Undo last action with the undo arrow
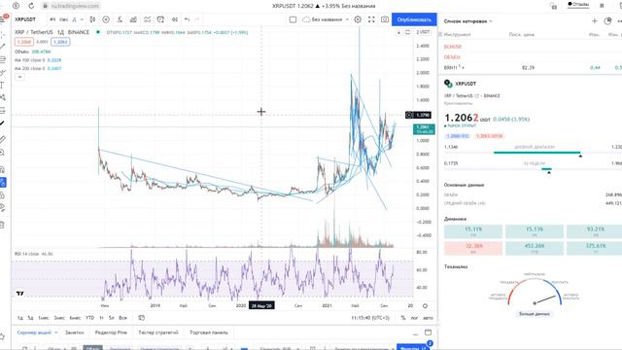 click(187, 19)
